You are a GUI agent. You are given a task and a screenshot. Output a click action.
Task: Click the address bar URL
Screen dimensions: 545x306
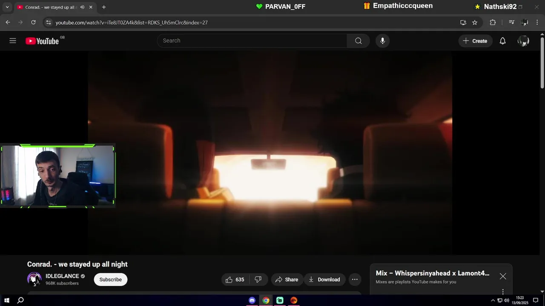click(x=132, y=23)
